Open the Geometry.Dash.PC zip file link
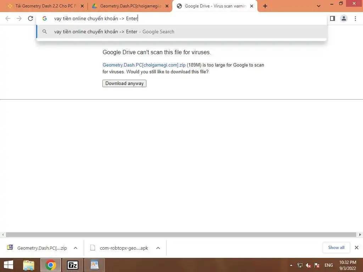The image size is (363, 272). pos(144,65)
